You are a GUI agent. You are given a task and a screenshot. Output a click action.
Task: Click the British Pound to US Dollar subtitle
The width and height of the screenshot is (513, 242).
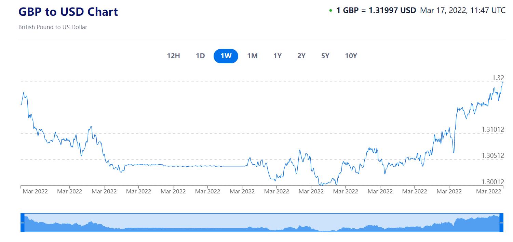[x=53, y=27]
